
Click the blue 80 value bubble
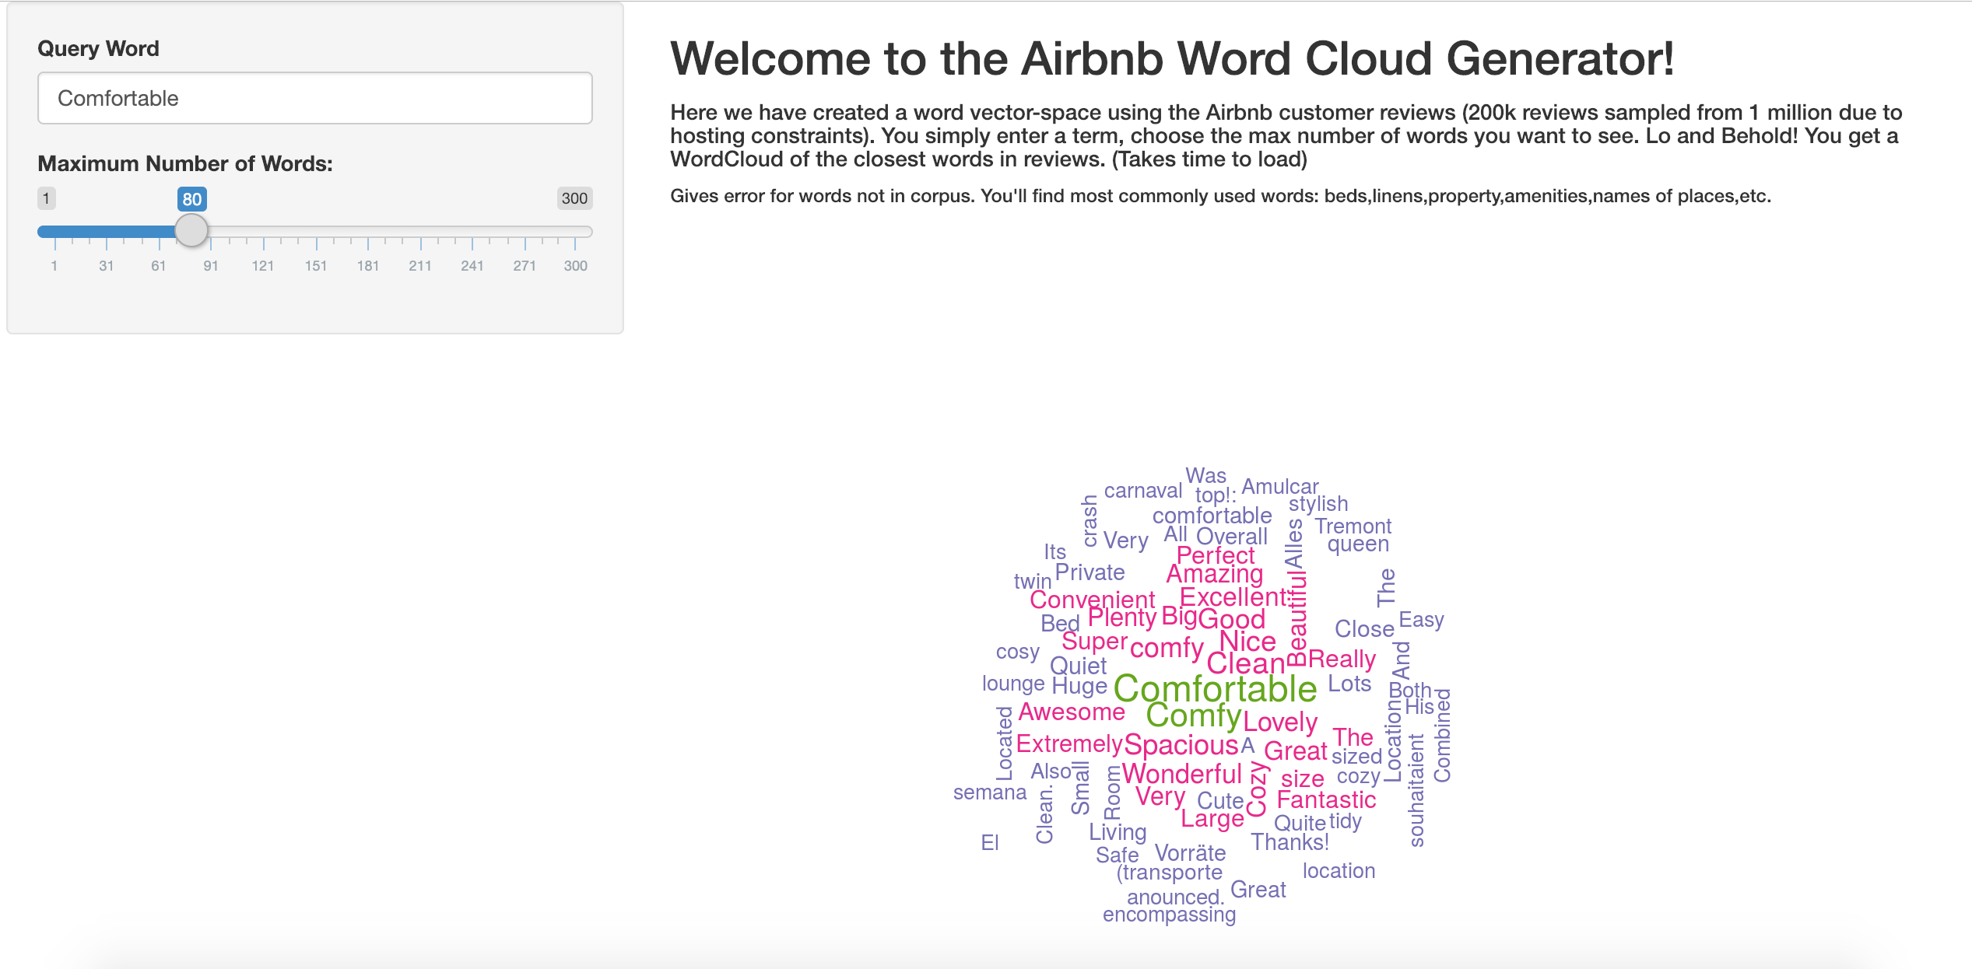(x=191, y=199)
